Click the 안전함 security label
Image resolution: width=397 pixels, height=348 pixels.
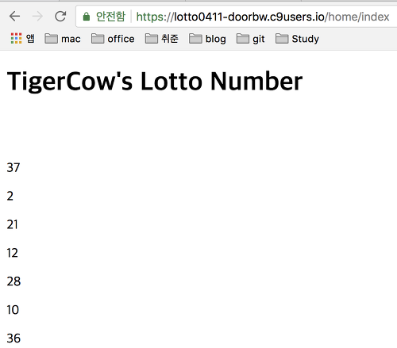pos(110,17)
